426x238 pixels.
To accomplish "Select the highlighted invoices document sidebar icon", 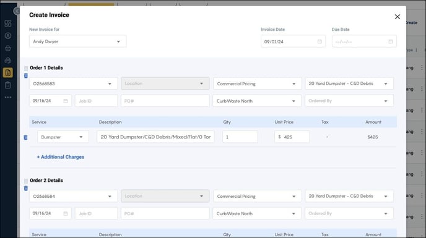I will coord(8,73).
